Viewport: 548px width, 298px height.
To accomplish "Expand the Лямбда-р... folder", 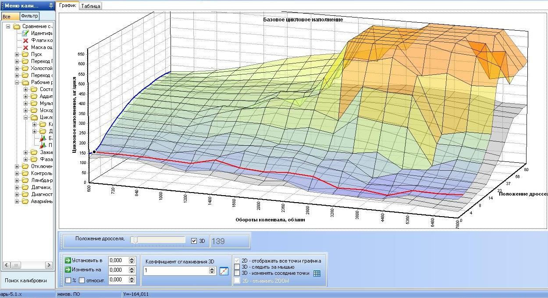I will 17,180.
